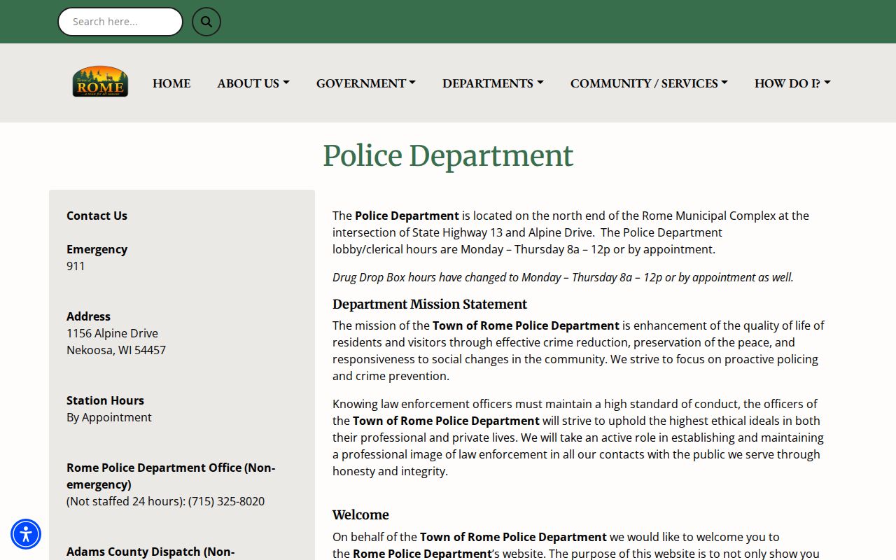Click 'Rome Police Department Office (Non-emergency)' label
The height and width of the screenshot is (560, 896).
(x=171, y=476)
